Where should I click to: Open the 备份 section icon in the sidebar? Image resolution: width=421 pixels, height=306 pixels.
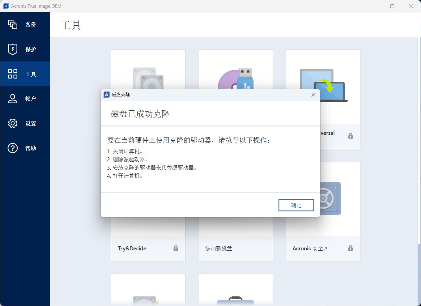(13, 24)
